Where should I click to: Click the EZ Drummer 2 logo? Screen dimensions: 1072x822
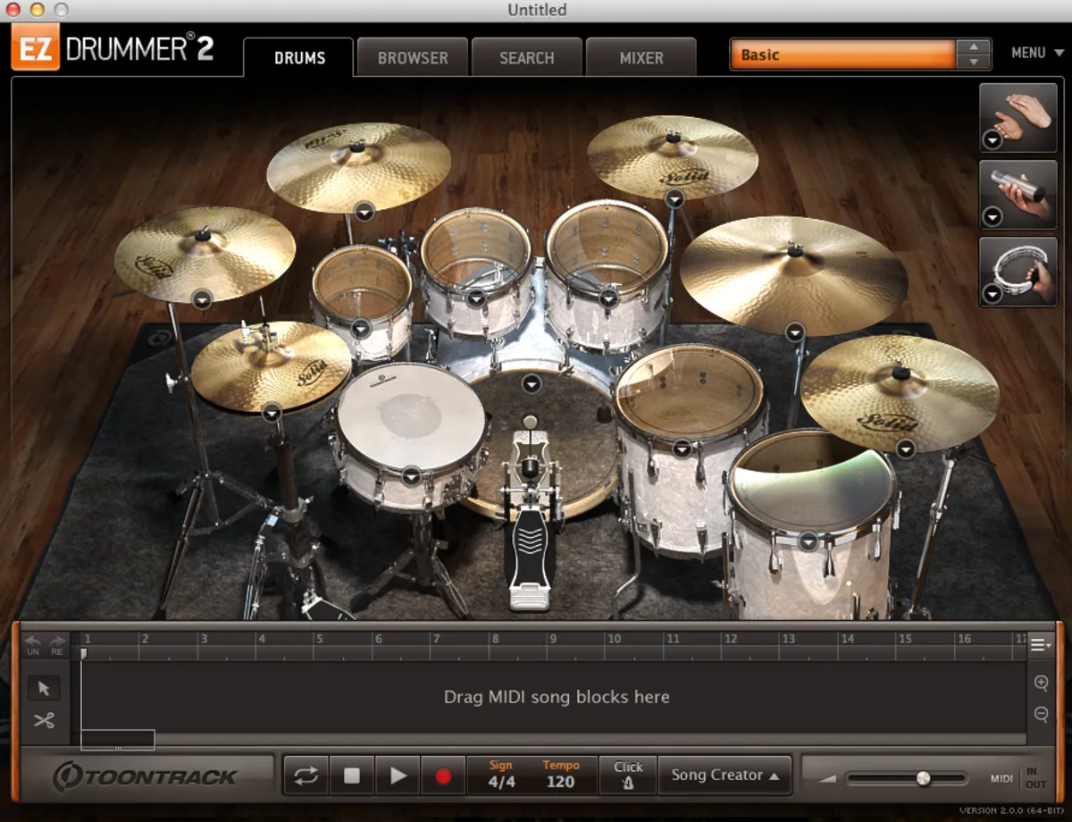click(x=113, y=49)
